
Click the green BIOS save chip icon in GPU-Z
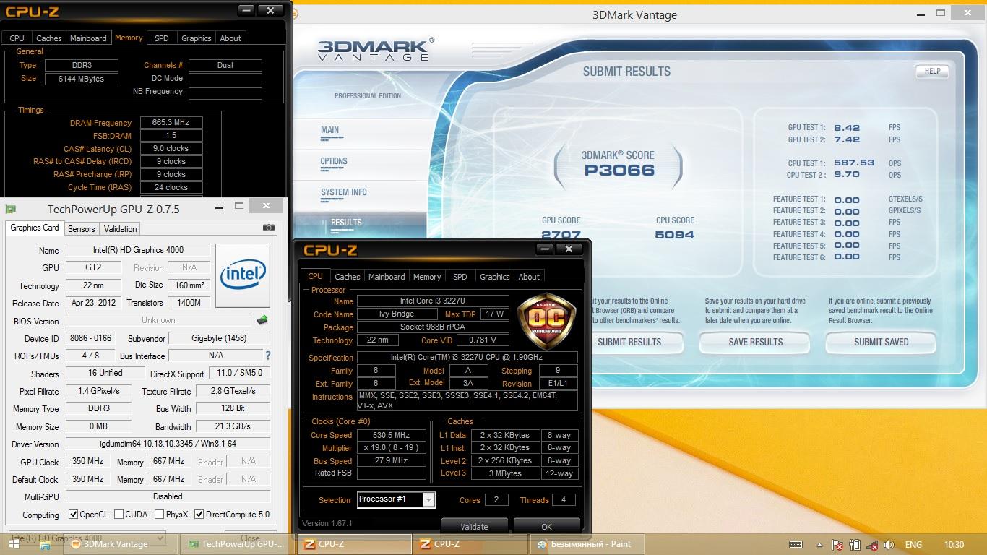pyautogui.click(x=262, y=319)
